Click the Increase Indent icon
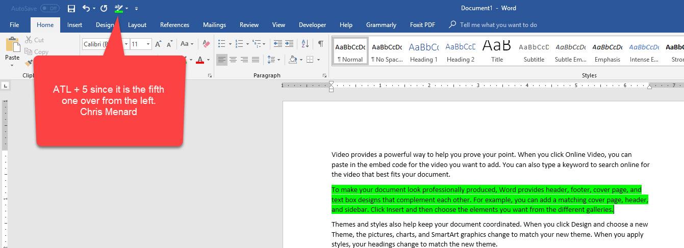Image resolution: width=684 pixels, height=248 pixels. [x=289, y=44]
